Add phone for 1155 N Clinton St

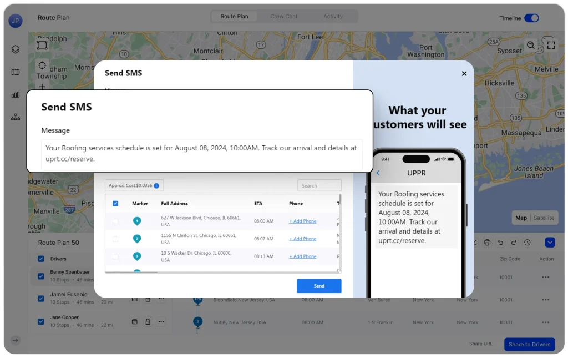tap(302, 239)
